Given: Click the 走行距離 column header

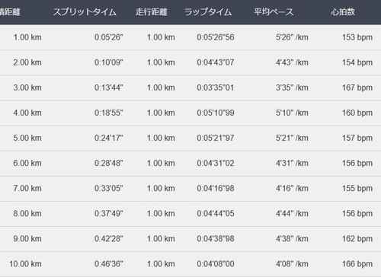Looking at the screenshot, I should [151, 12].
